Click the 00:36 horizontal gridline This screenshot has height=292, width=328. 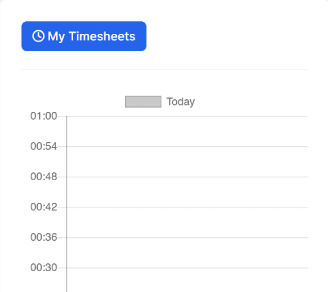[x=187, y=238]
